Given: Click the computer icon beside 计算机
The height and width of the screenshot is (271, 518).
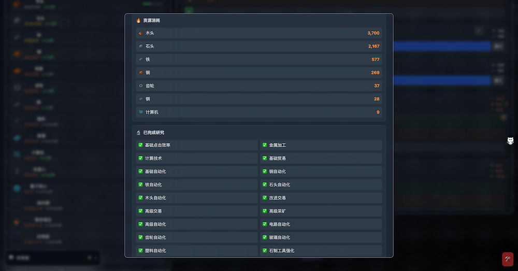Looking at the screenshot, I should (x=140, y=112).
